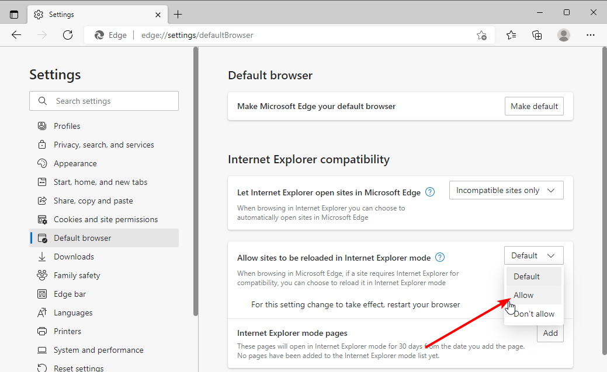Open Printers settings
This screenshot has height=372, width=607.
(104, 331)
